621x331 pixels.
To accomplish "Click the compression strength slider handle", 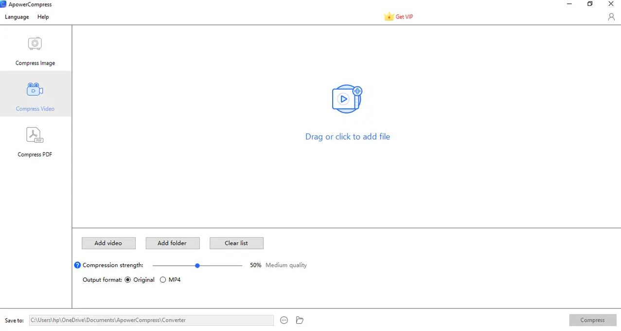I will pyautogui.click(x=197, y=266).
